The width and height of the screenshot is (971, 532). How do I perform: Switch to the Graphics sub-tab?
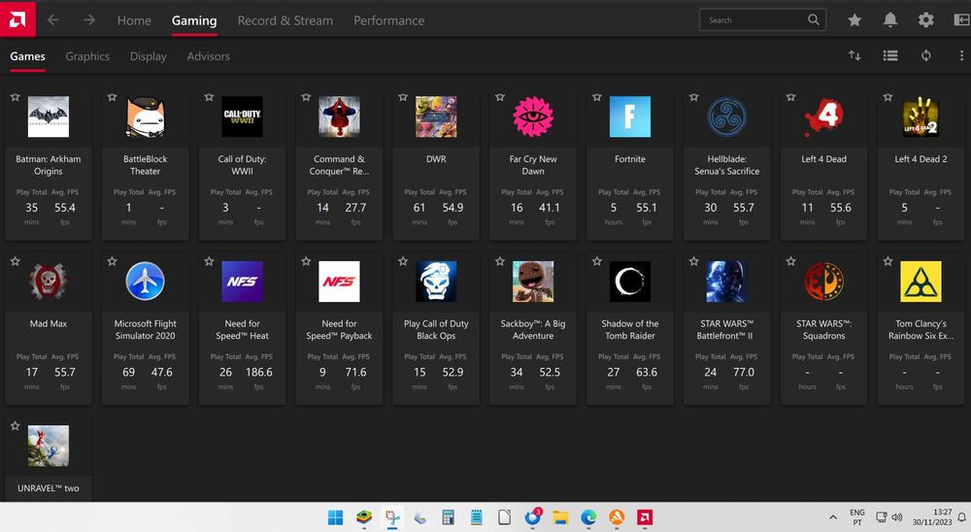pyautogui.click(x=87, y=55)
